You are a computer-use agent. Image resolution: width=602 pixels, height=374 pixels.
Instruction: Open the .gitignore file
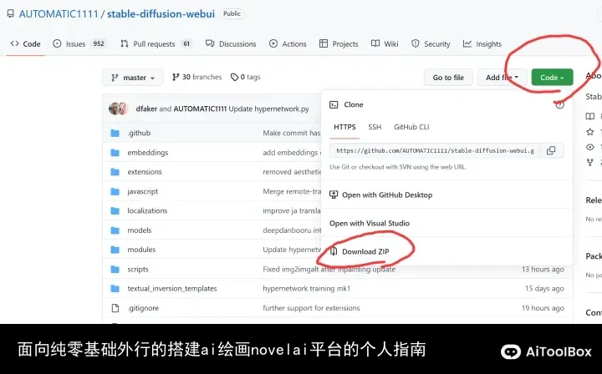143,308
